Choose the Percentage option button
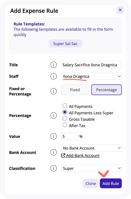Image resolution: width=131 pixels, height=199 pixels. [106, 90]
